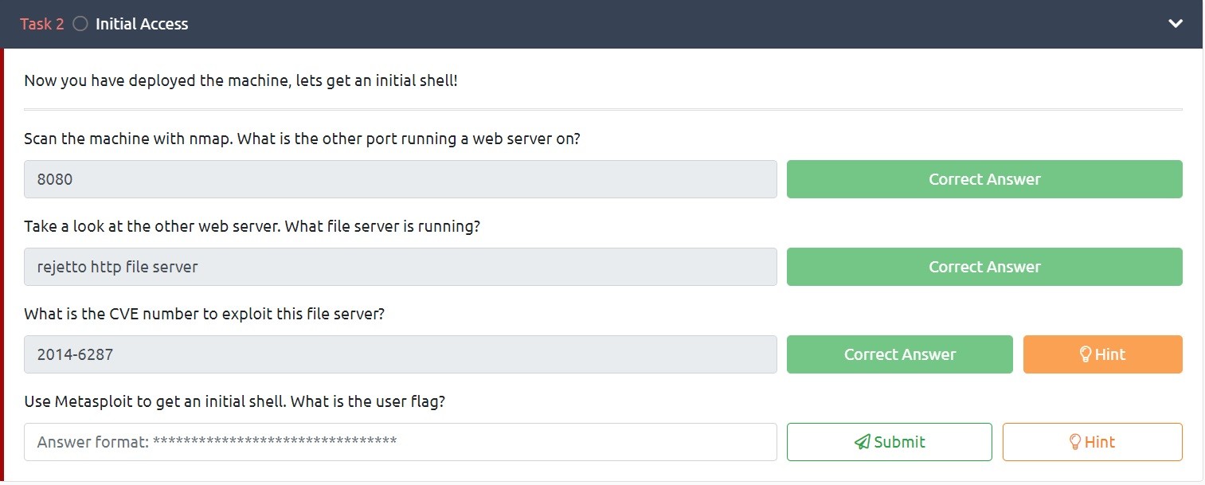Show the Hint for the CVE number question

coord(1102,354)
